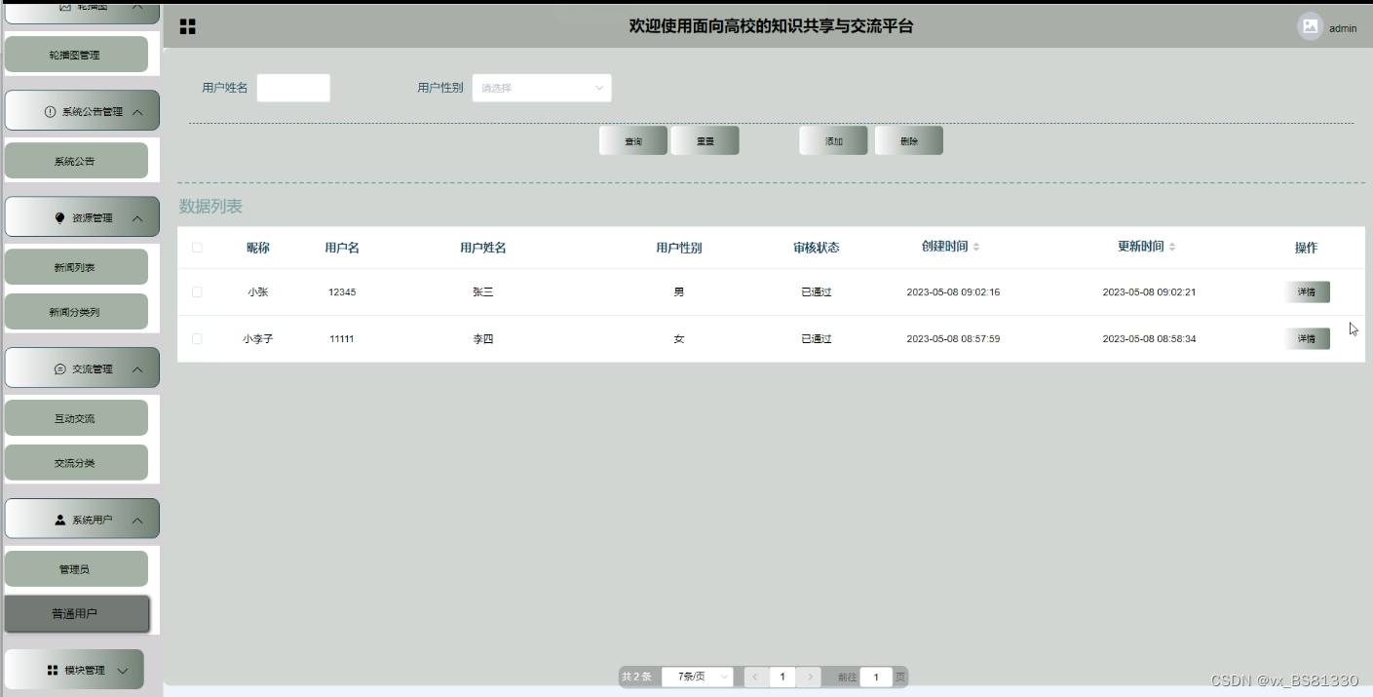Click the 用户姓名 column header
The image size is (1373, 697).
(483, 248)
